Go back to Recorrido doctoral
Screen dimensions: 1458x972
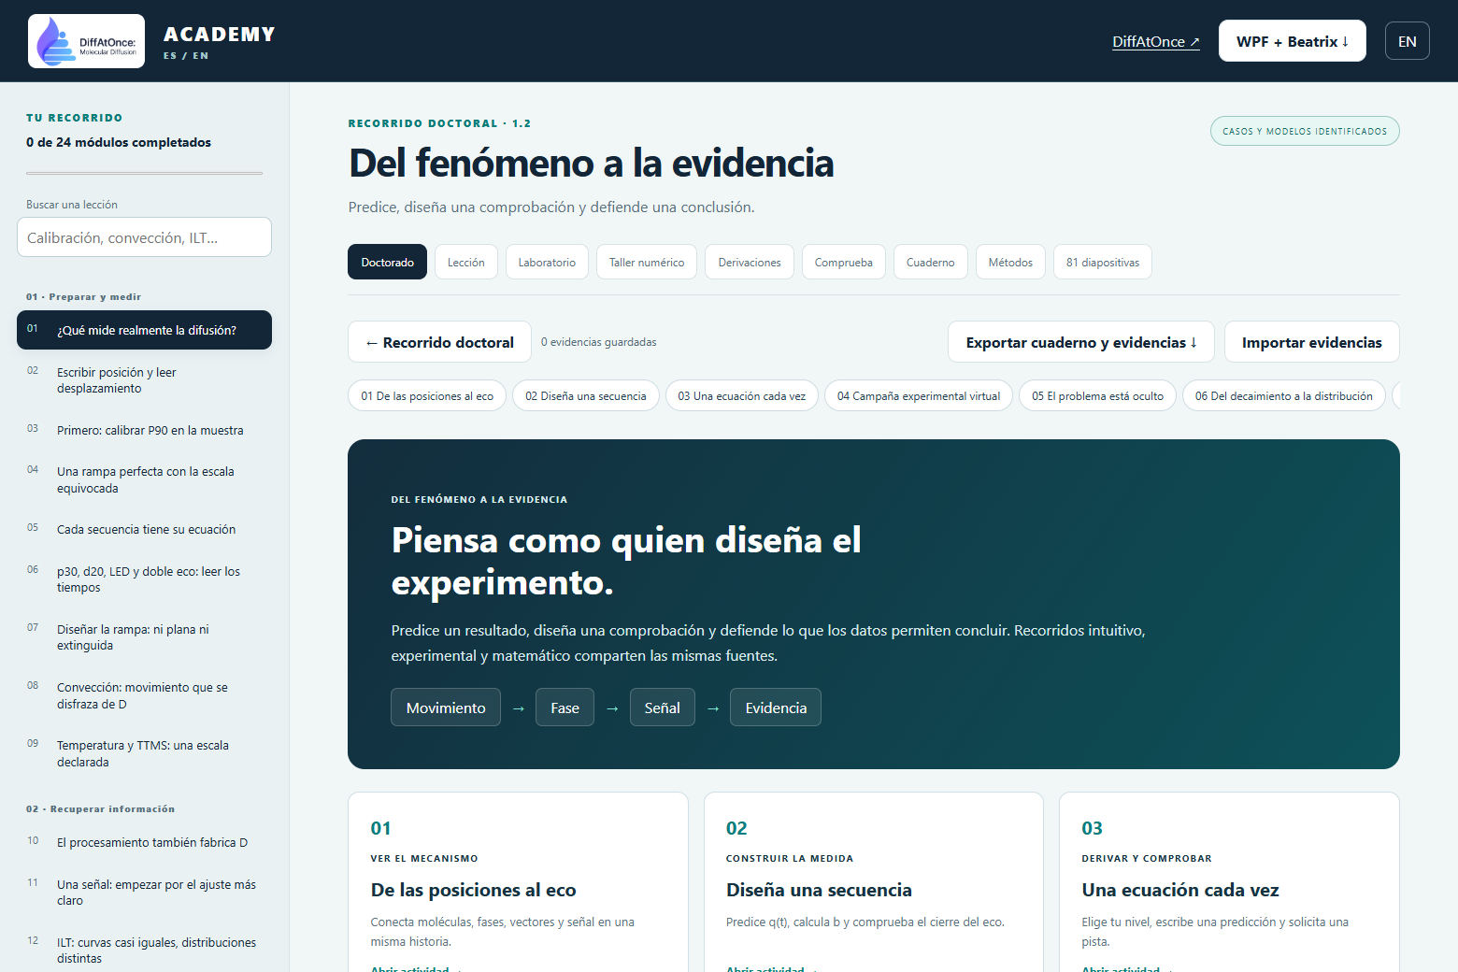(x=439, y=342)
